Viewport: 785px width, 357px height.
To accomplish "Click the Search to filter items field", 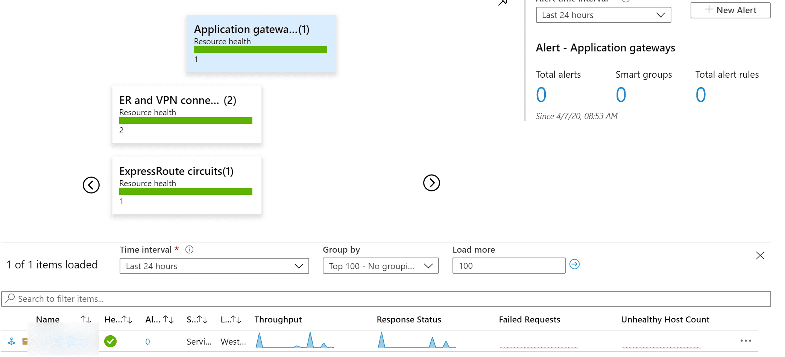I will click(x=386, y=299).
